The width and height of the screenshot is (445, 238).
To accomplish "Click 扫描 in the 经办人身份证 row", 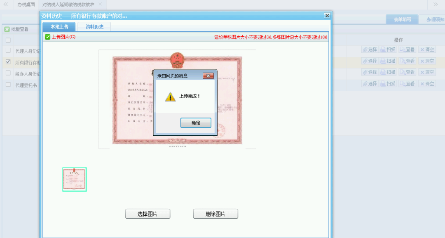I will [388, 73].
